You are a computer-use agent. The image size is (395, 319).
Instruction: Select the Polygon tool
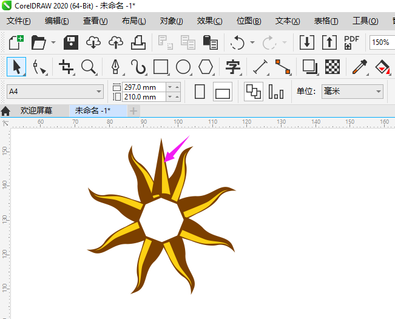point(206,67)
